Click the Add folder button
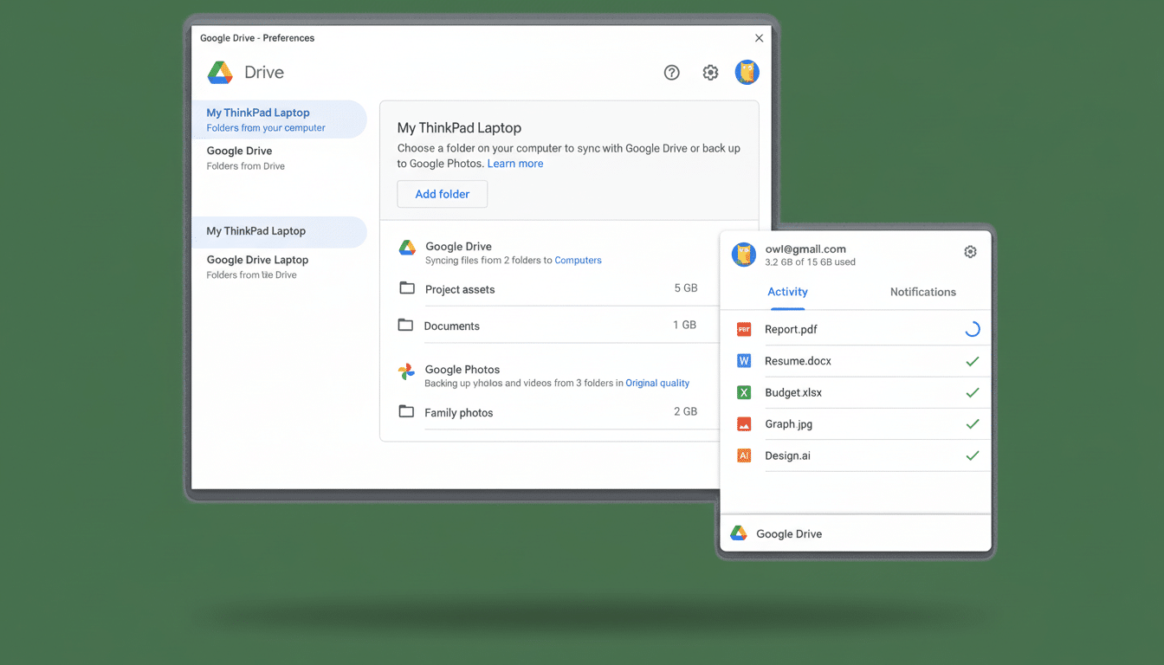The height and width of the screenshot is (665, 1164). pyautogui.click(x=442, y=194)
